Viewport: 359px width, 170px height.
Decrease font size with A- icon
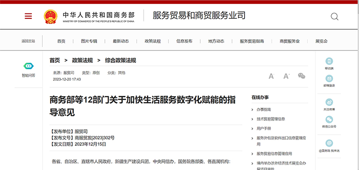[271, 76]
